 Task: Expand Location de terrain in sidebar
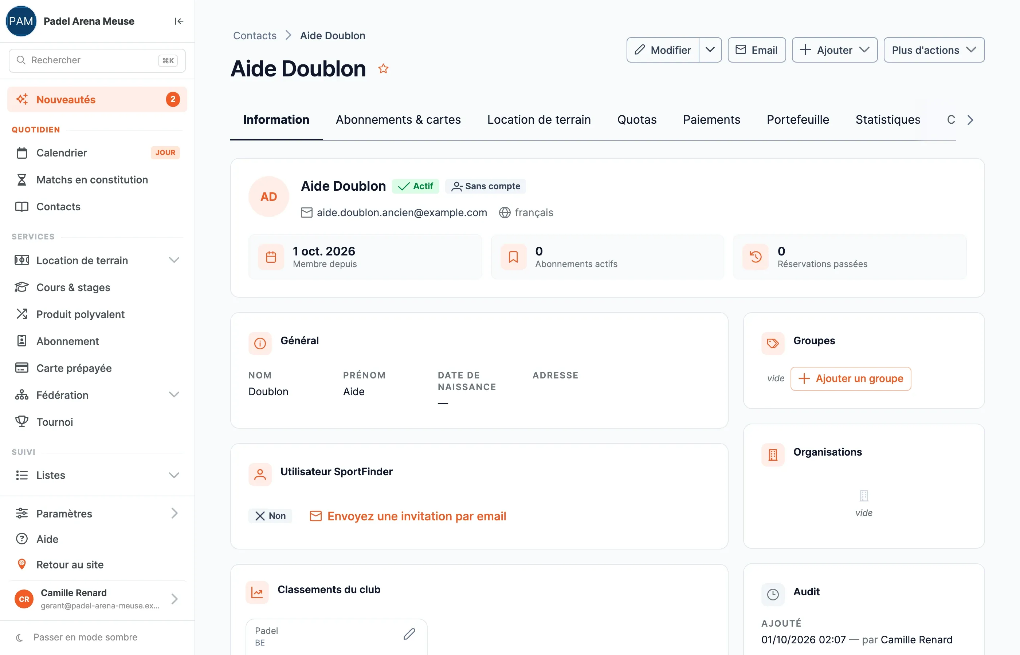97,260
